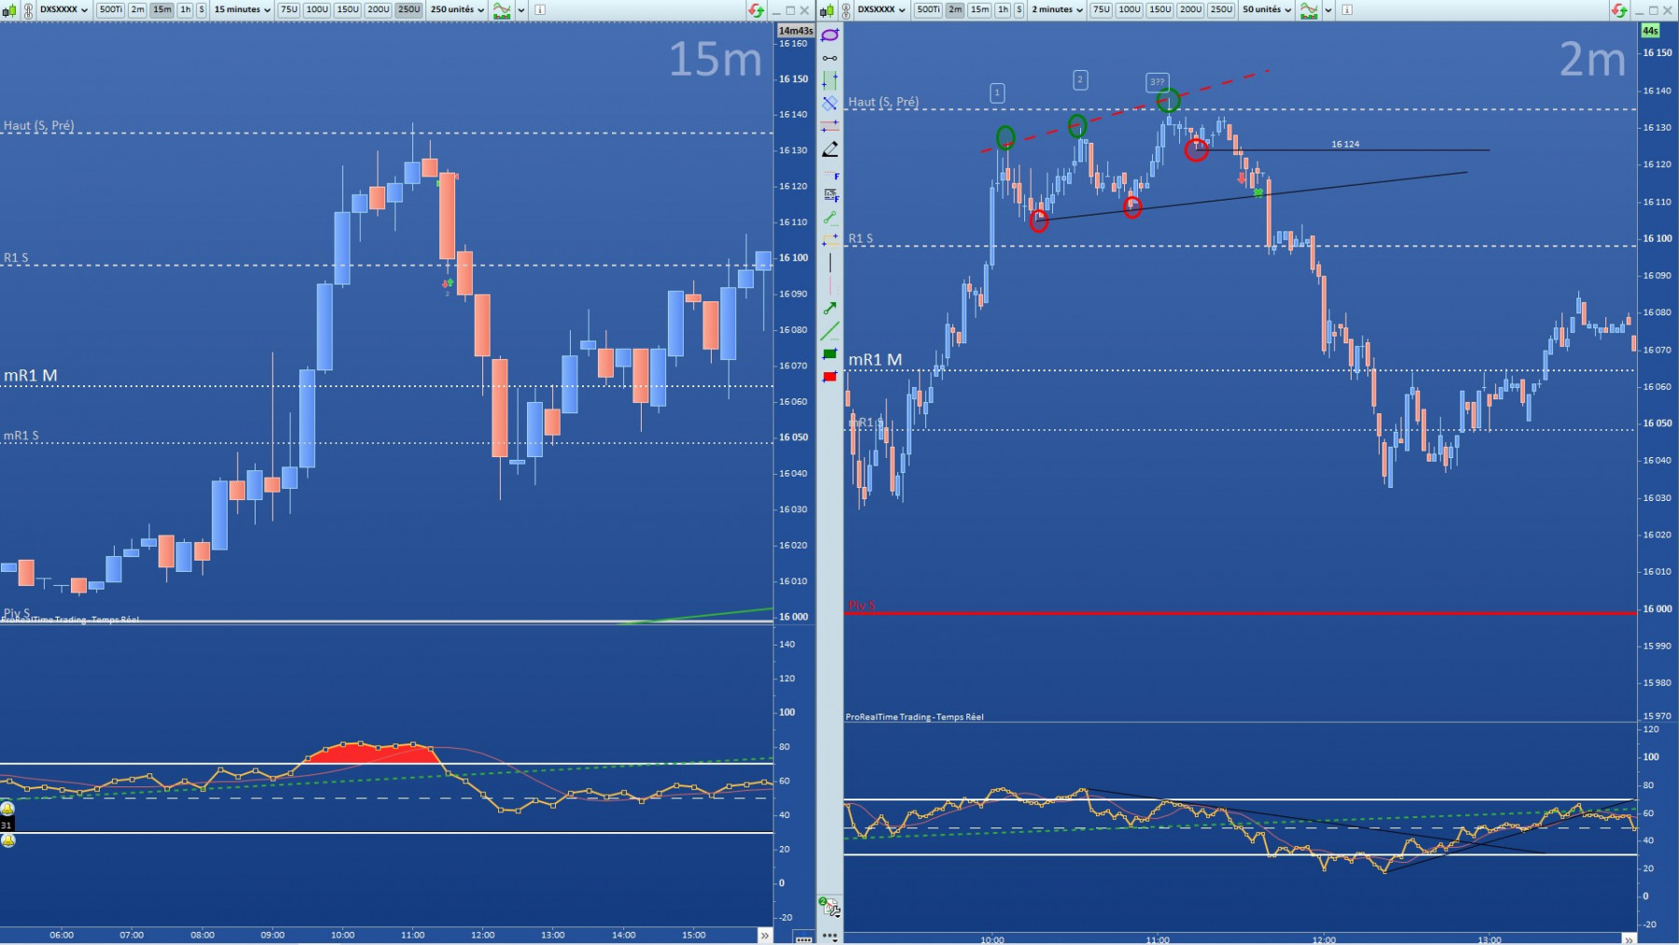Click the red Piv S line on 2m chart
Viewport: 1679px width, 945px height.
tap(1241, 613)
